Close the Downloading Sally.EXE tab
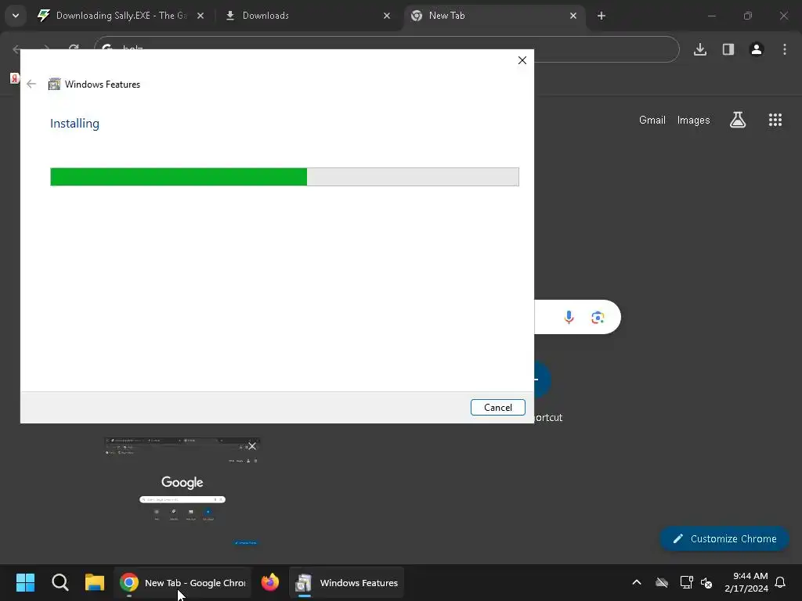Image resolution: width=802 pixels, height=601 pixels. pyautogui.click(x=200, y=16)
